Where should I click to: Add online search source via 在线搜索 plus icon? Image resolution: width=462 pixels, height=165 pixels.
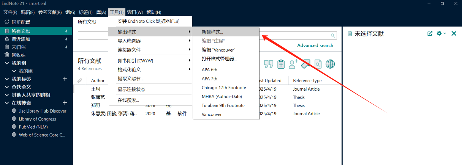65,103
